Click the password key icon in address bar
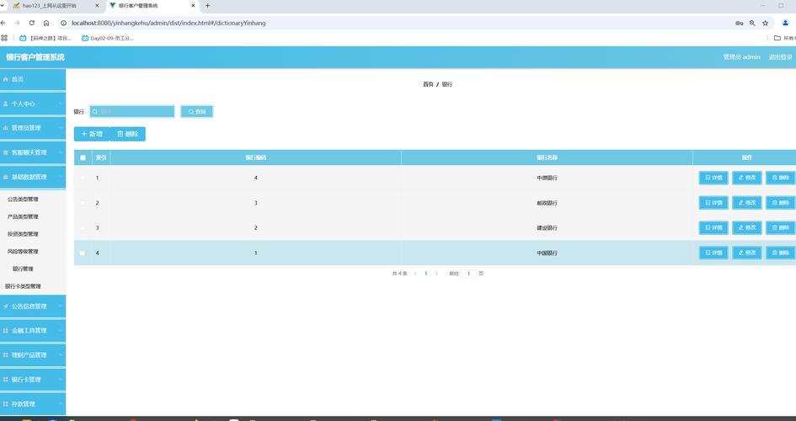The height and width of the screenshot is (421, 796). pos(739,23)
